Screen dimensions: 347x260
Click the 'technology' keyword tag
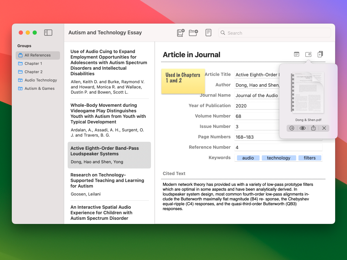pyautogui.click(x=279, y=158)
